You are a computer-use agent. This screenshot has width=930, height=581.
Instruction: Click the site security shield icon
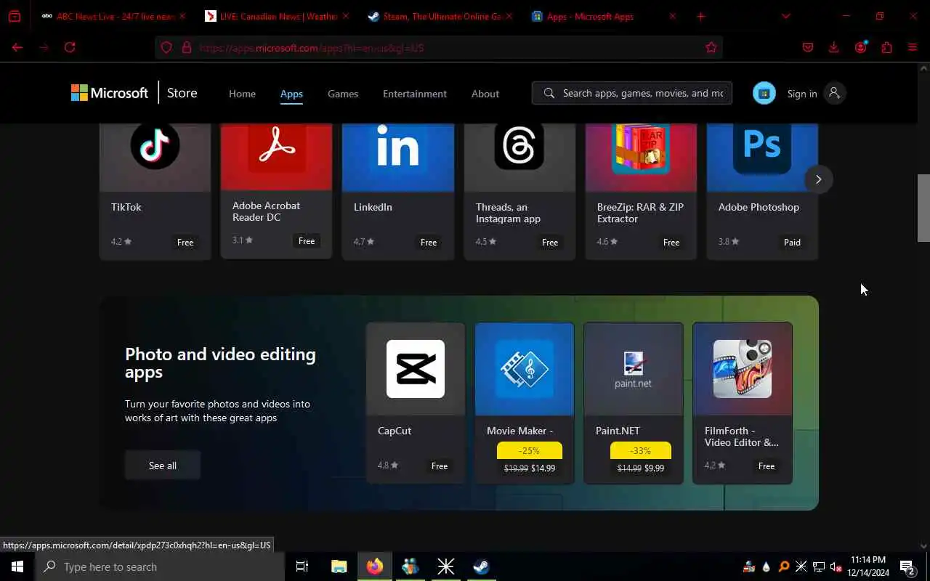click(x=166, y=47)
